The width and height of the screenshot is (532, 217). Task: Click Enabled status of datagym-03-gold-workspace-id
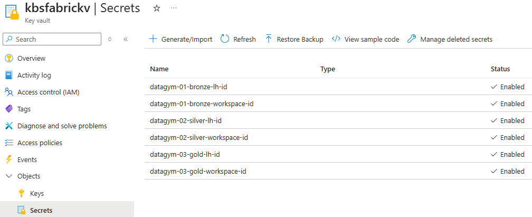[508, 172]
